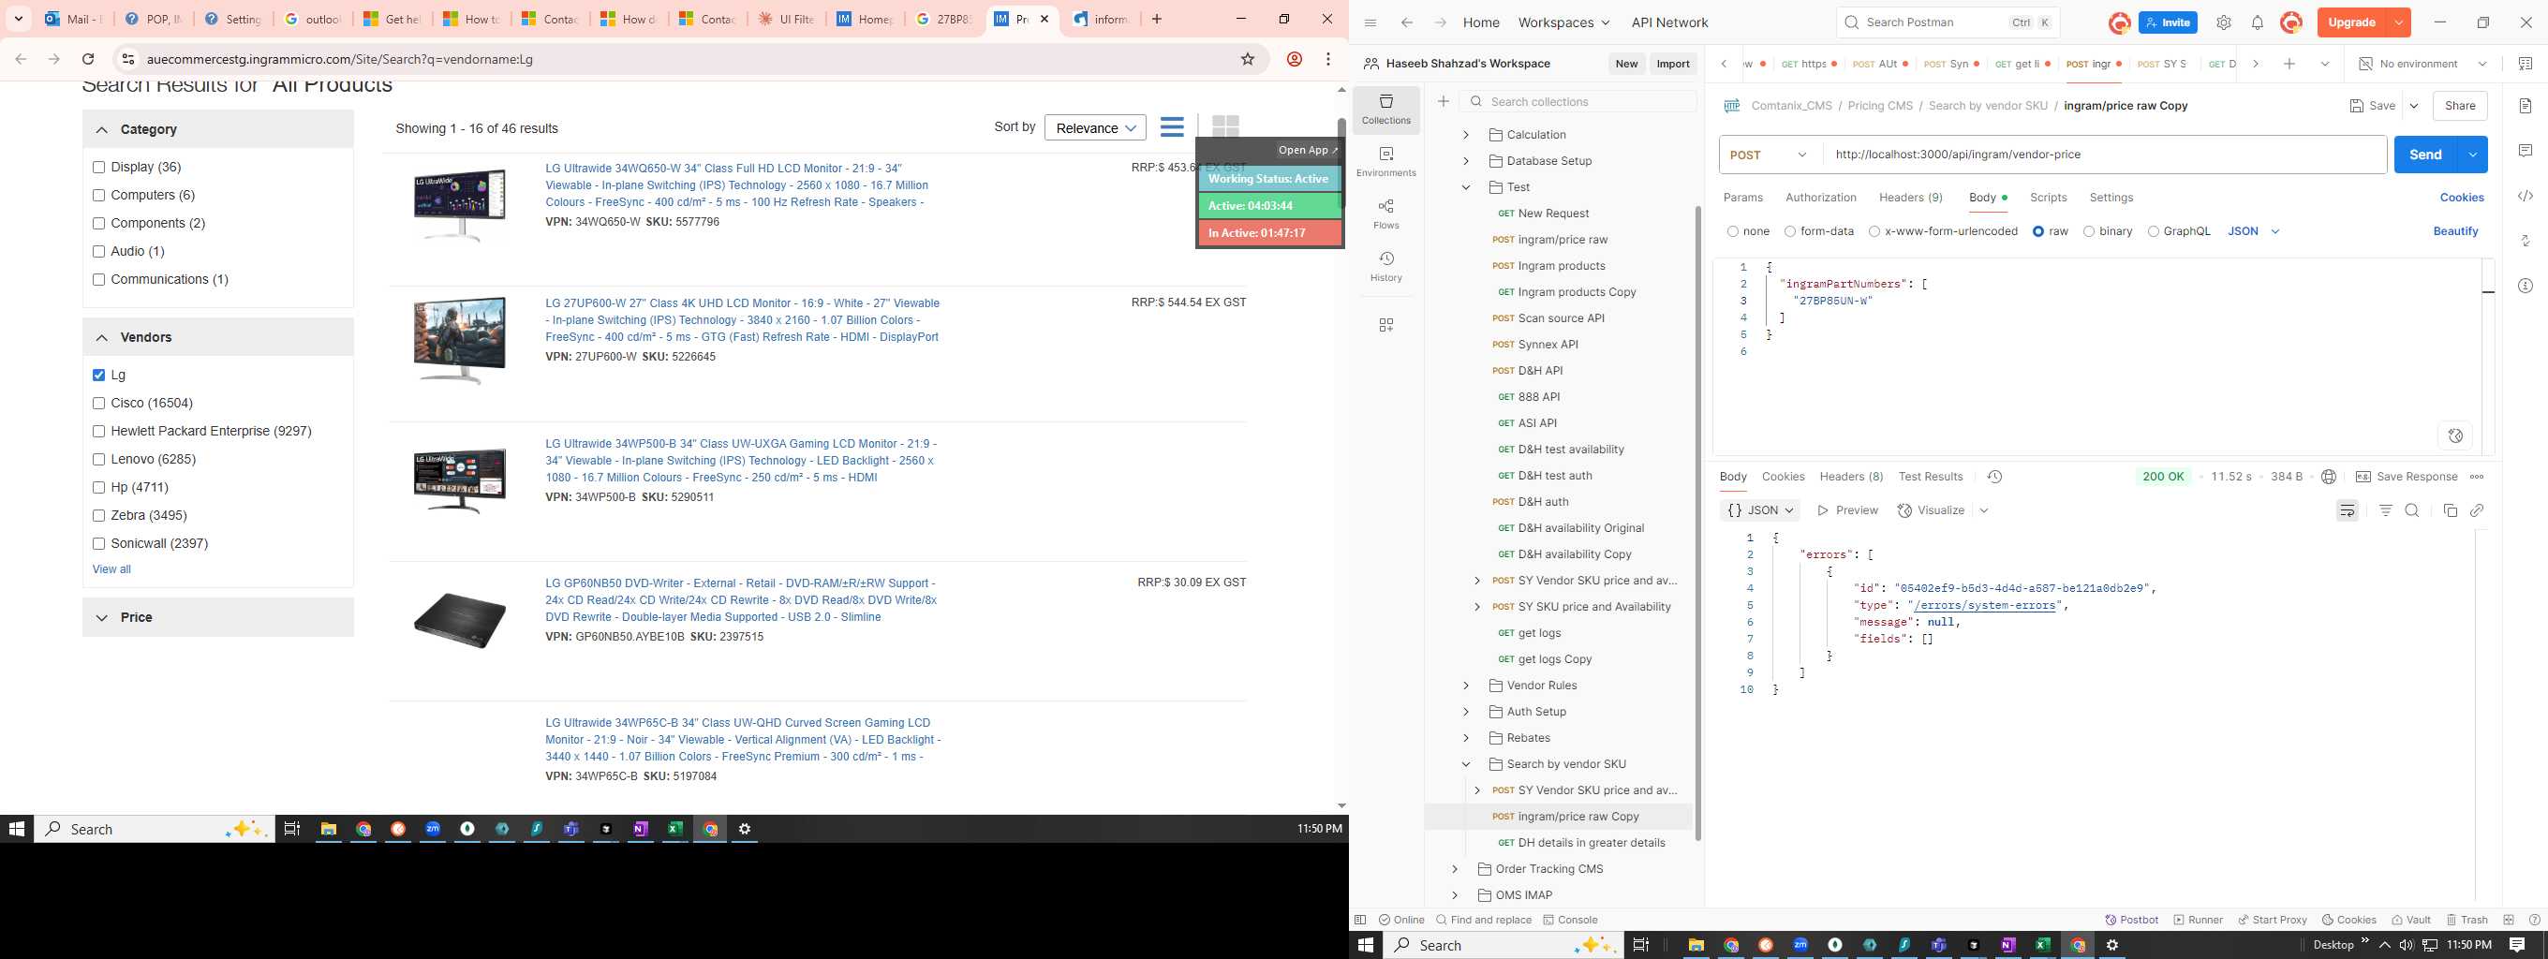Viewport: 2548px width, 959px height.
Task: Select the GraphQL body type radio
Action: pos(2154,231)
